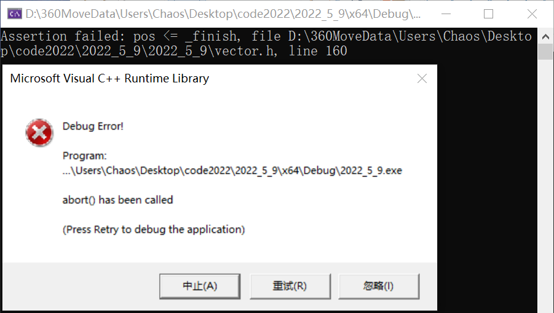Close the console window
This screenshot has height=313, width=554.
[532, 14]
